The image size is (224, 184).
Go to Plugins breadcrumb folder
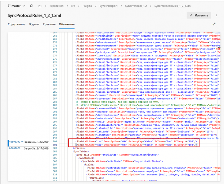(x=87, y=6)
